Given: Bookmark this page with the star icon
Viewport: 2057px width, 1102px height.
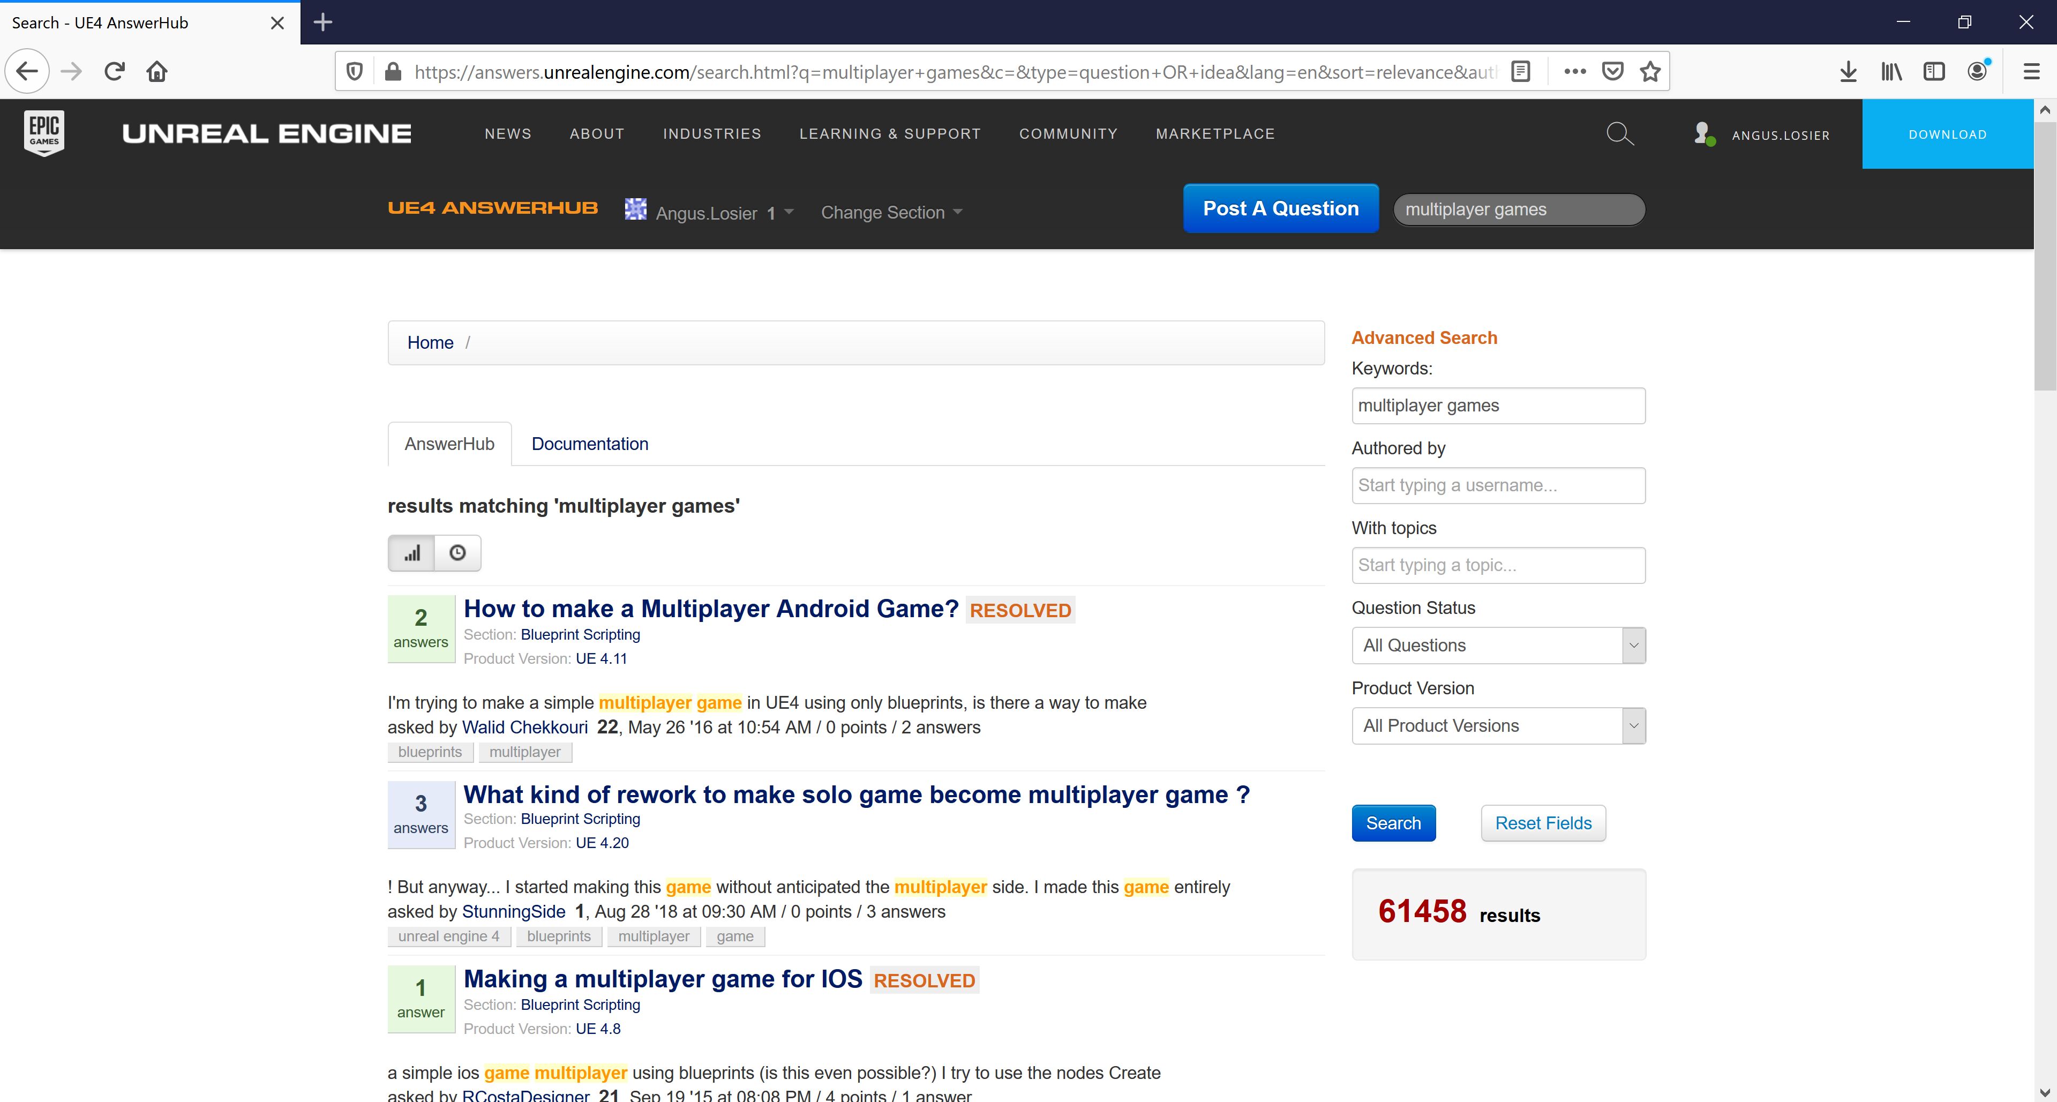Looking at the screenshot, I should [x=1650, y=71].
